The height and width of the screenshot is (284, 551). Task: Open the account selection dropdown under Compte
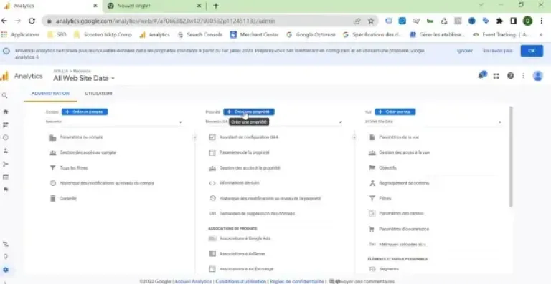(x=113, y=122)
